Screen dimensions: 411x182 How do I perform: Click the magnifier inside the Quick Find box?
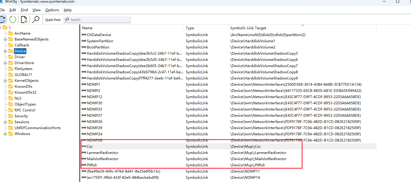[x=66, y=19]
